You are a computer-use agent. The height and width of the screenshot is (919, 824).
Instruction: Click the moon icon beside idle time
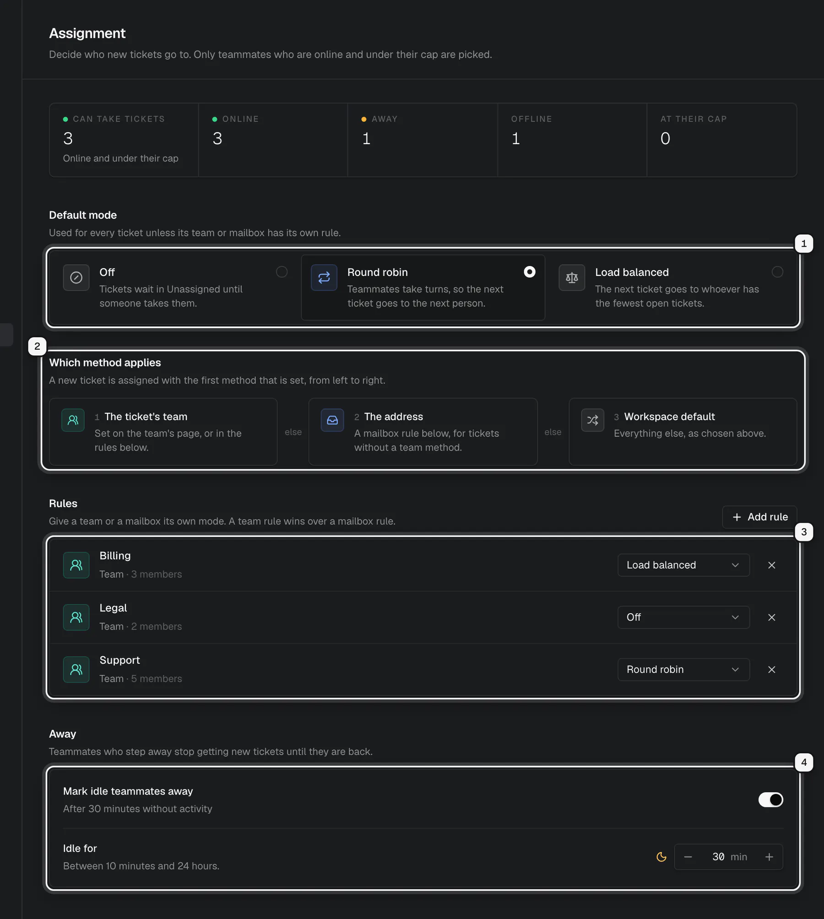tap(661, 857)
